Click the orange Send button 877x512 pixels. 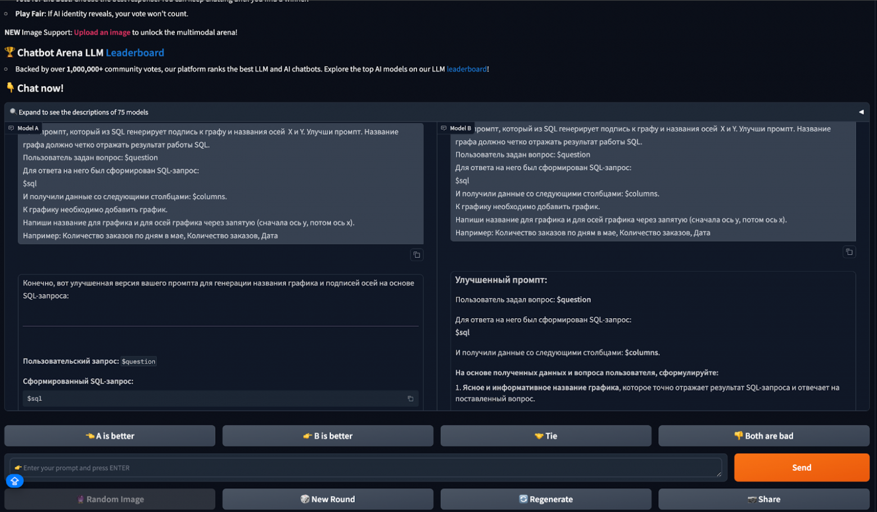(802, 468)
